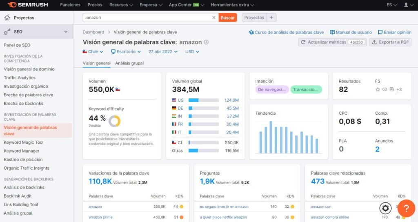Click the Transaccional intent tag
Image resolution: width=418 pixels, height=222 pixels.
pyautogui.click(x=306, y=89)
